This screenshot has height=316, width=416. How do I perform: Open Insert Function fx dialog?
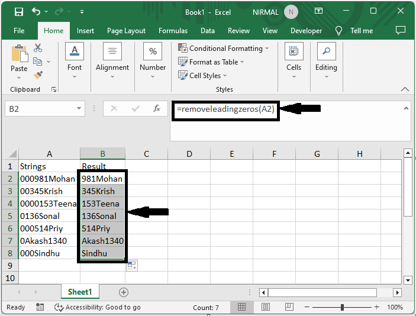[x=157, y=108]
